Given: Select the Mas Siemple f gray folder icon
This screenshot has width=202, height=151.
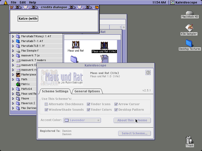Looking at the screenshot, I should tap(18, 51).
